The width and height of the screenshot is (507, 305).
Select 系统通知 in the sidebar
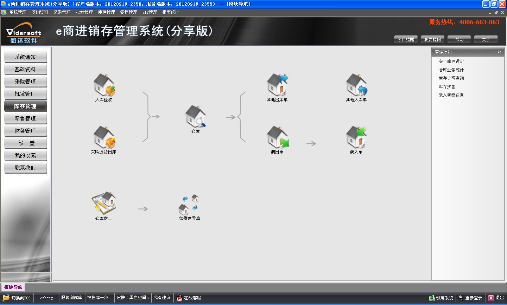coord(25,57)
